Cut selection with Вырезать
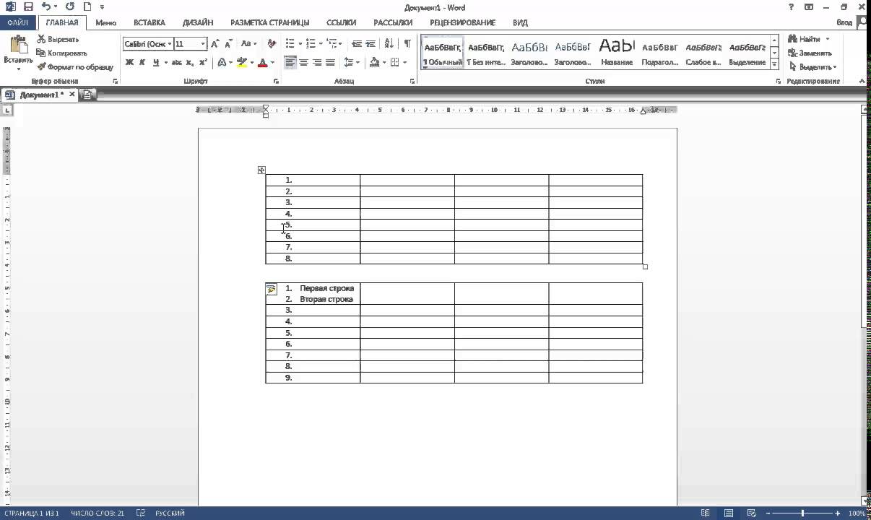Viewport: 871px width, 520px height. [x=58, y=39]
